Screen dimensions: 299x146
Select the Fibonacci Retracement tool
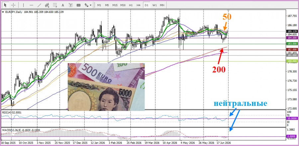click(x=55, y=5)
